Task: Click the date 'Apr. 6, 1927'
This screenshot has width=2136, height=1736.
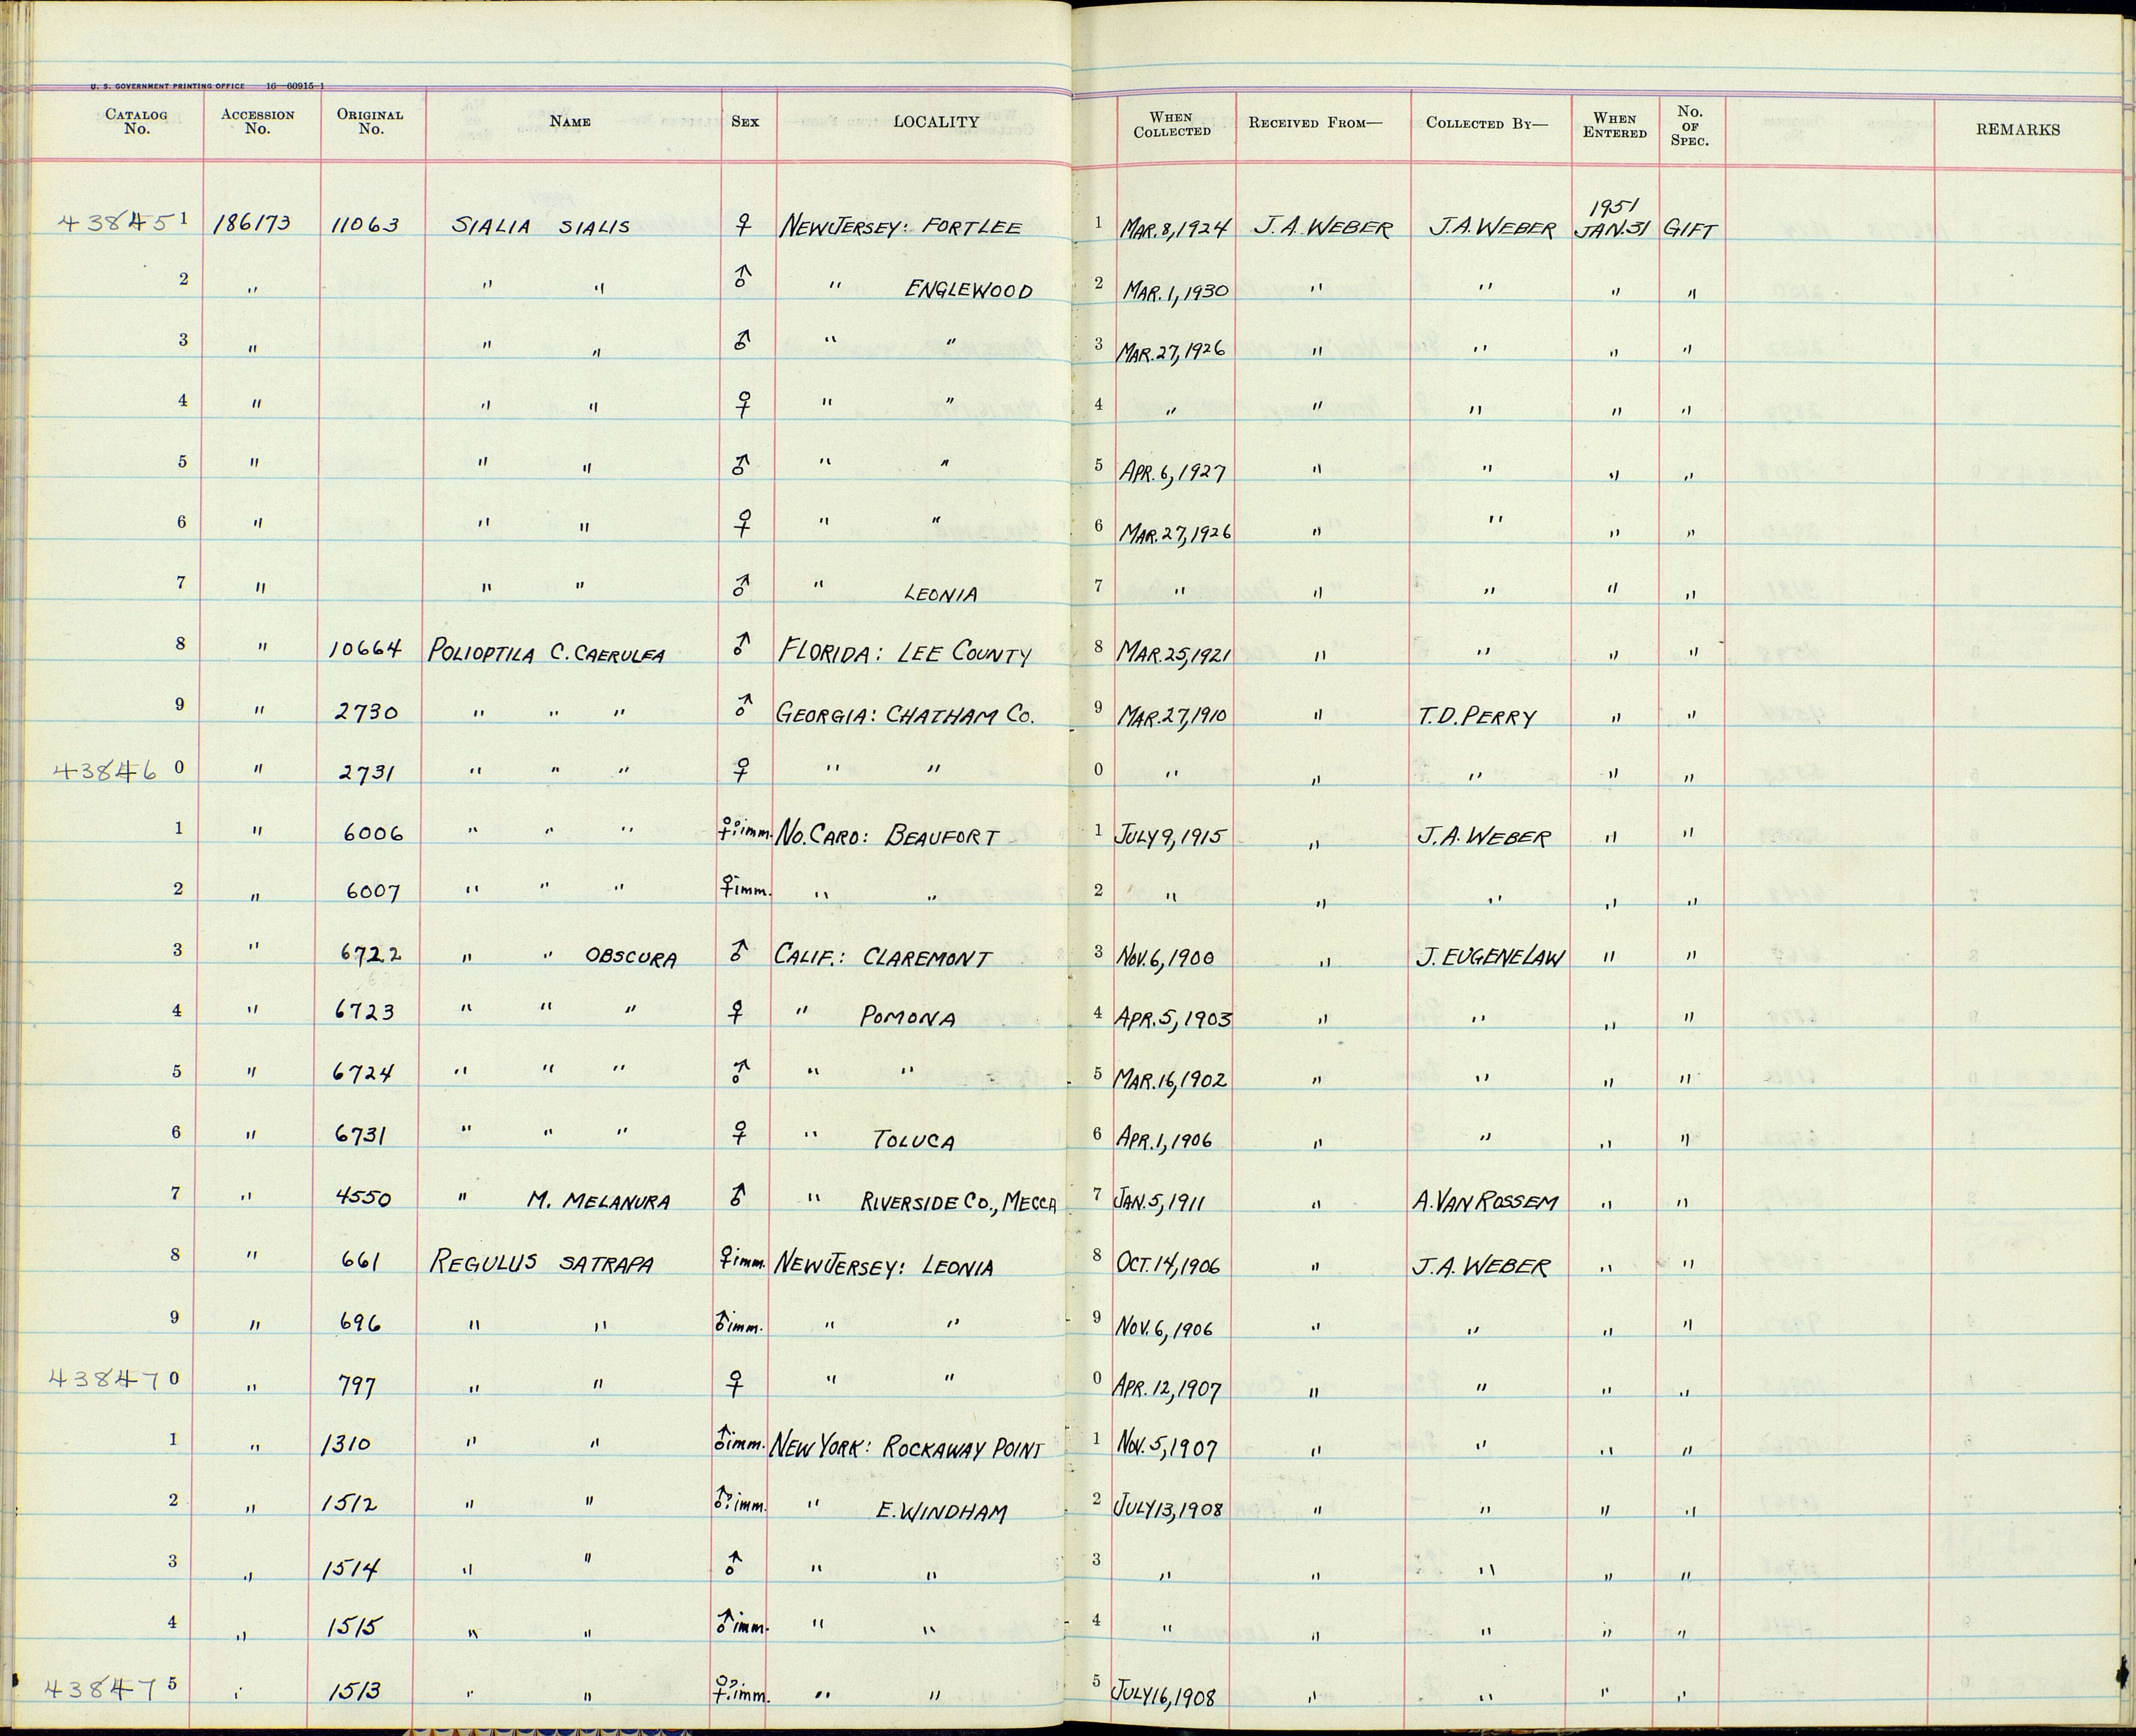Action: point(1173,472)
